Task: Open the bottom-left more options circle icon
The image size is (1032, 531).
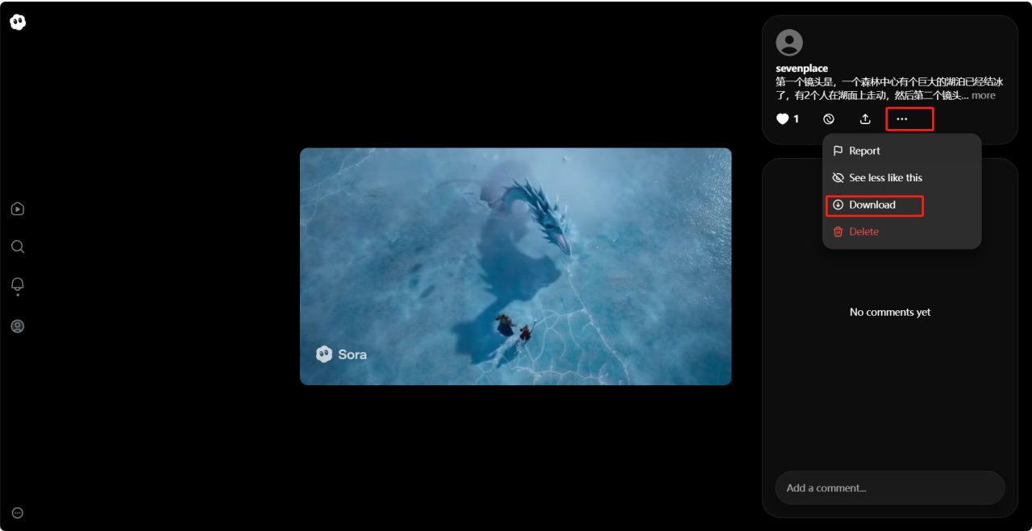Action: (18, 513)
